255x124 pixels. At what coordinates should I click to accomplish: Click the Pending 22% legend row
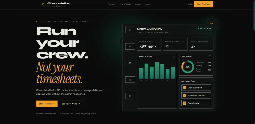pyautogui.click(x=203, y=66)
